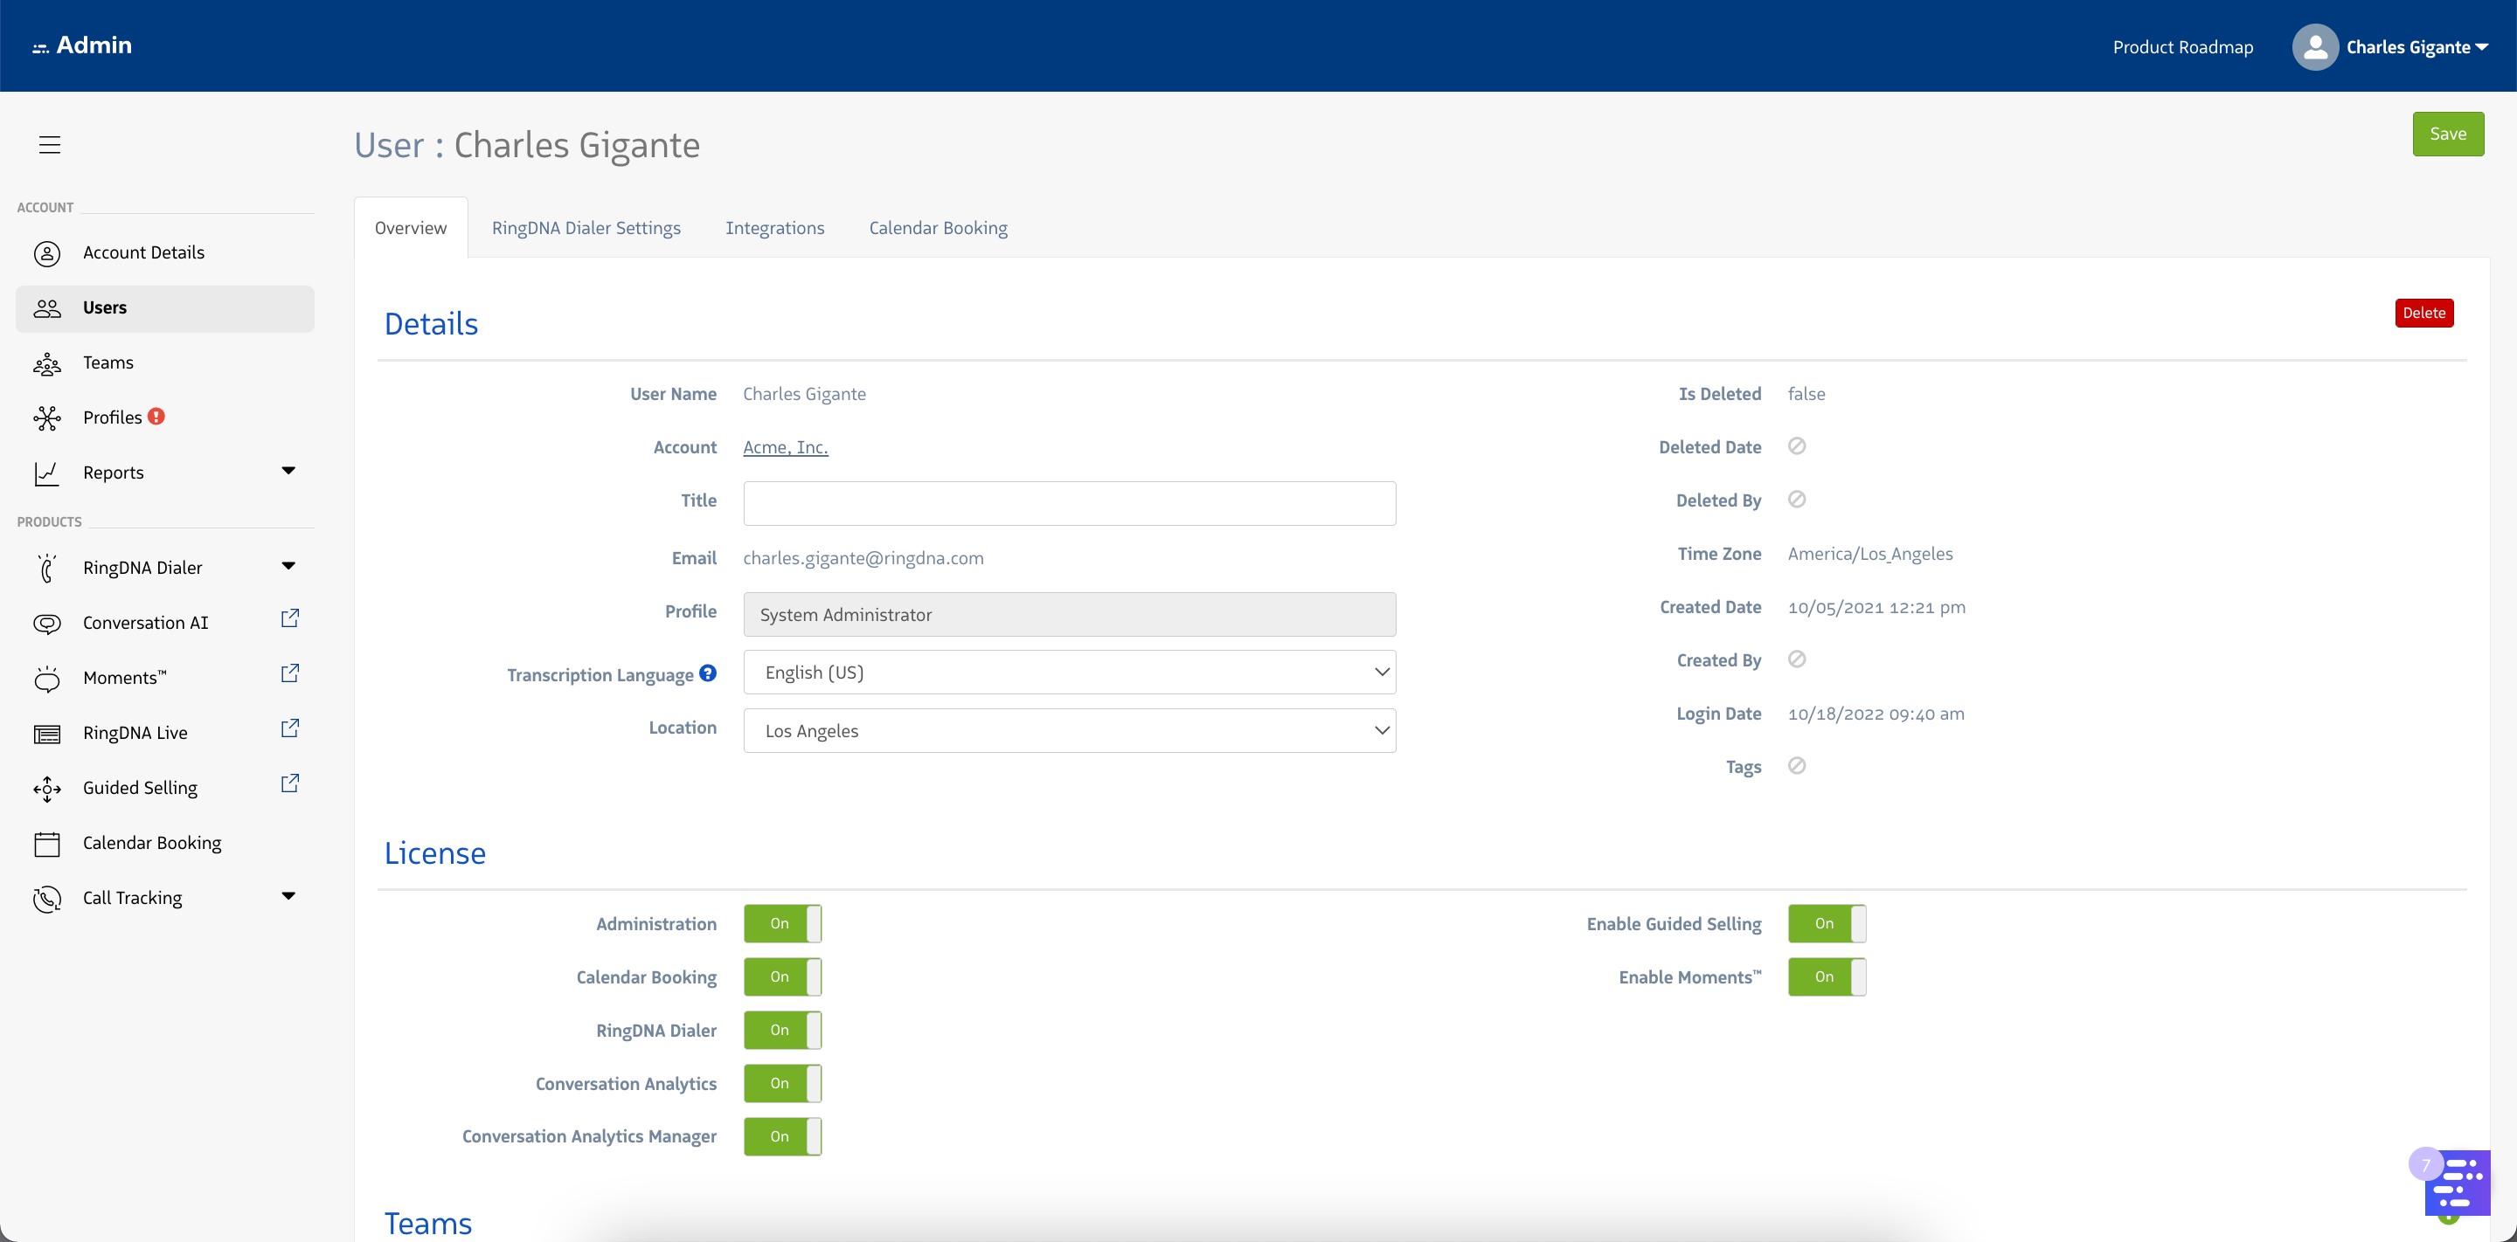The height and width of the screenshot is (1242, 2517).
Task: Turn off the Administration license toggle
Action: click(x=781, y=922)
